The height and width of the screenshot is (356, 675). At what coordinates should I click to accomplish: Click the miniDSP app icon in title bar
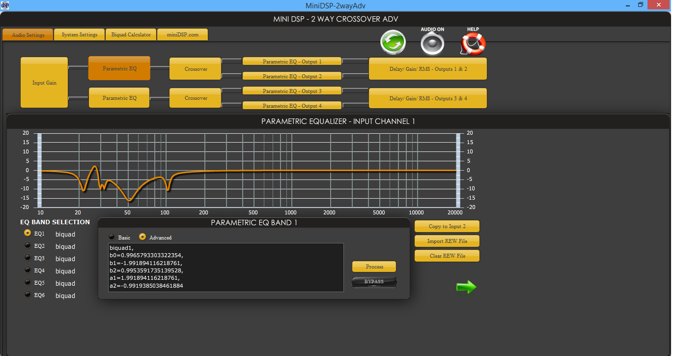click(x=5, y=5)
